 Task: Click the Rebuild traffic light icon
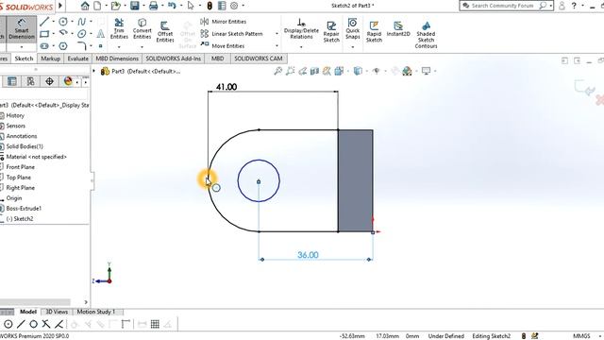click(x=210, y=6)
